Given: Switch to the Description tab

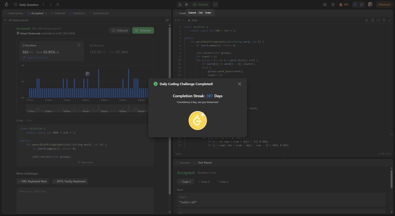Looking at the screenshot, I should 14,13.
